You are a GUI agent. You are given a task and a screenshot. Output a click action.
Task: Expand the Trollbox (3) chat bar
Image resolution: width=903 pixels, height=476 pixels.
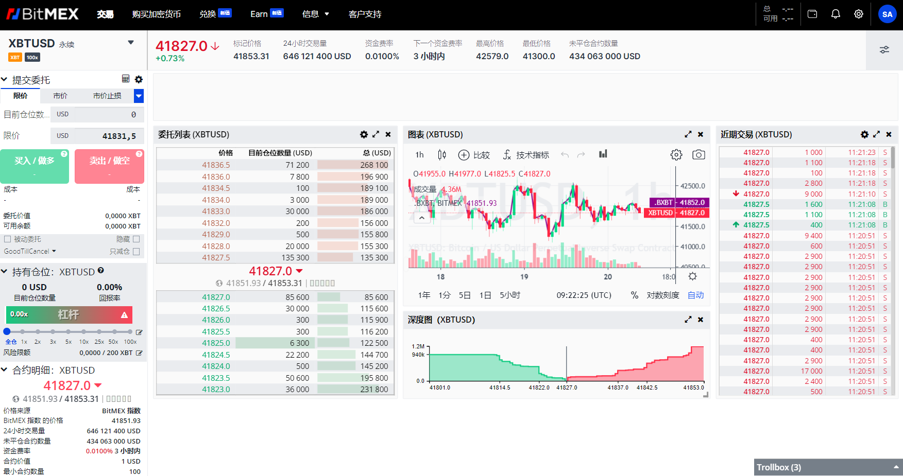point(828,467)
